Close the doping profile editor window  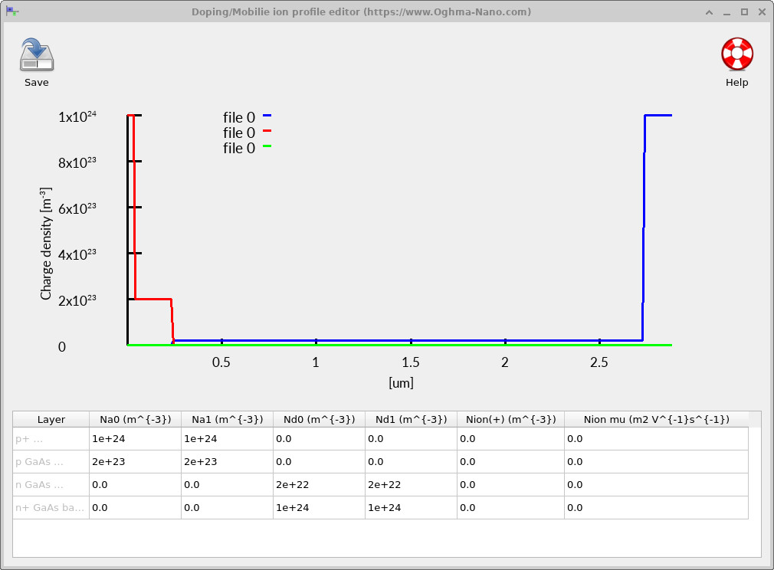point(762,11)
